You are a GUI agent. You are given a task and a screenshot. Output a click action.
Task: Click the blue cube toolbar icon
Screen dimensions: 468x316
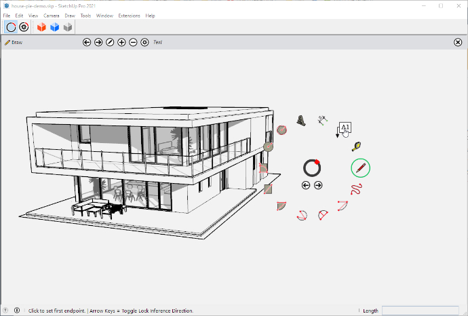(55, 27)
